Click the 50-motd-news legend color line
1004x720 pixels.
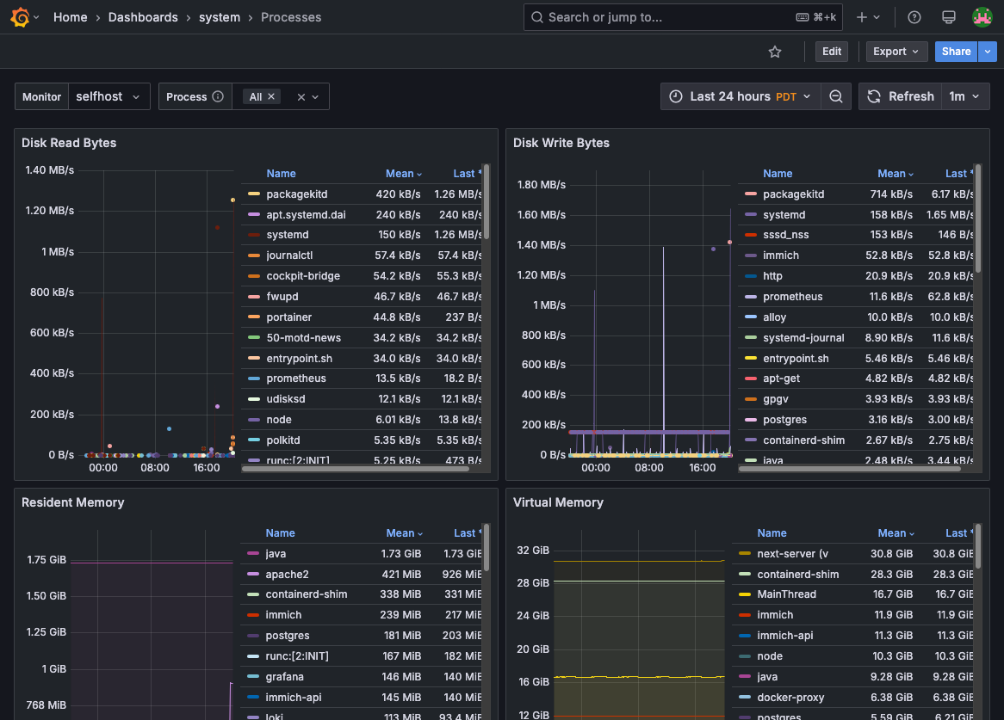pyautogui.click(x=254, y=337)
